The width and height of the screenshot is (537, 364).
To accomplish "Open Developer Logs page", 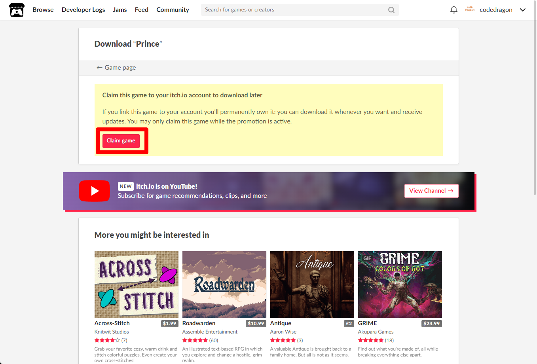I will click(x=83, y=10).
